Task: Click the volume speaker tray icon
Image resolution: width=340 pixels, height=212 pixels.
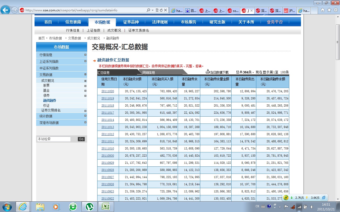Action: pyautogui.click(x=312, y=207)
